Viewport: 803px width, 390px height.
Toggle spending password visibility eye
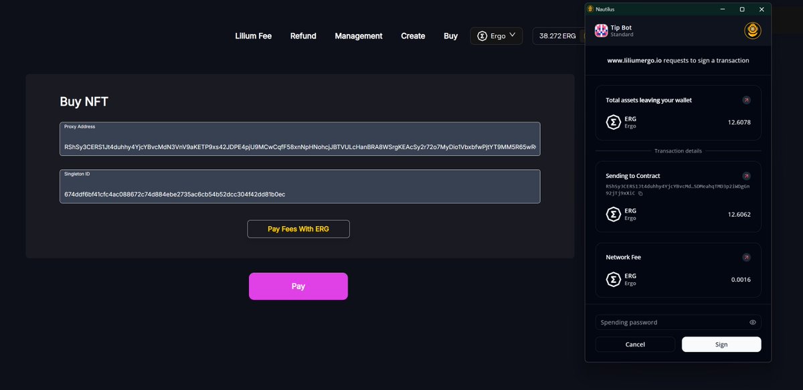click(x=753, y=322)
